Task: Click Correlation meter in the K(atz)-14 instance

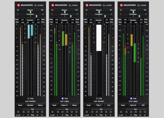Action: pyautogui.click(x=65, y=16)
